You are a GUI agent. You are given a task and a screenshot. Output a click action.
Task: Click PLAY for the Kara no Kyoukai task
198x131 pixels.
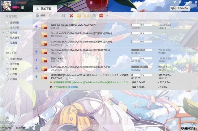(x=70, y=28)
